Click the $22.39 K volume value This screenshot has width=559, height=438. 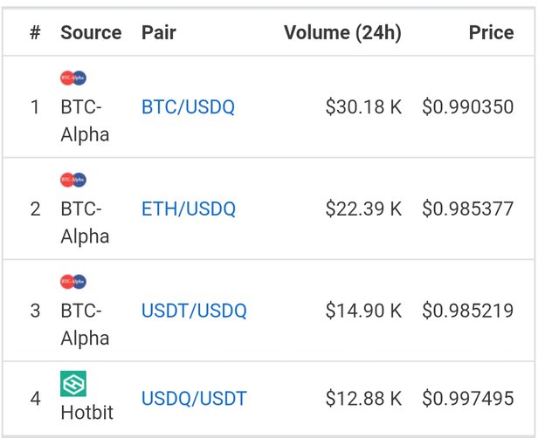[x=363, y=209]
